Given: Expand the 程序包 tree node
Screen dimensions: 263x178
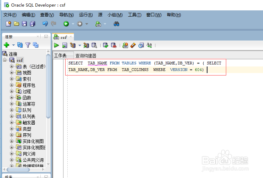Looking at the screenshot, I should click(x=11, y=85).
